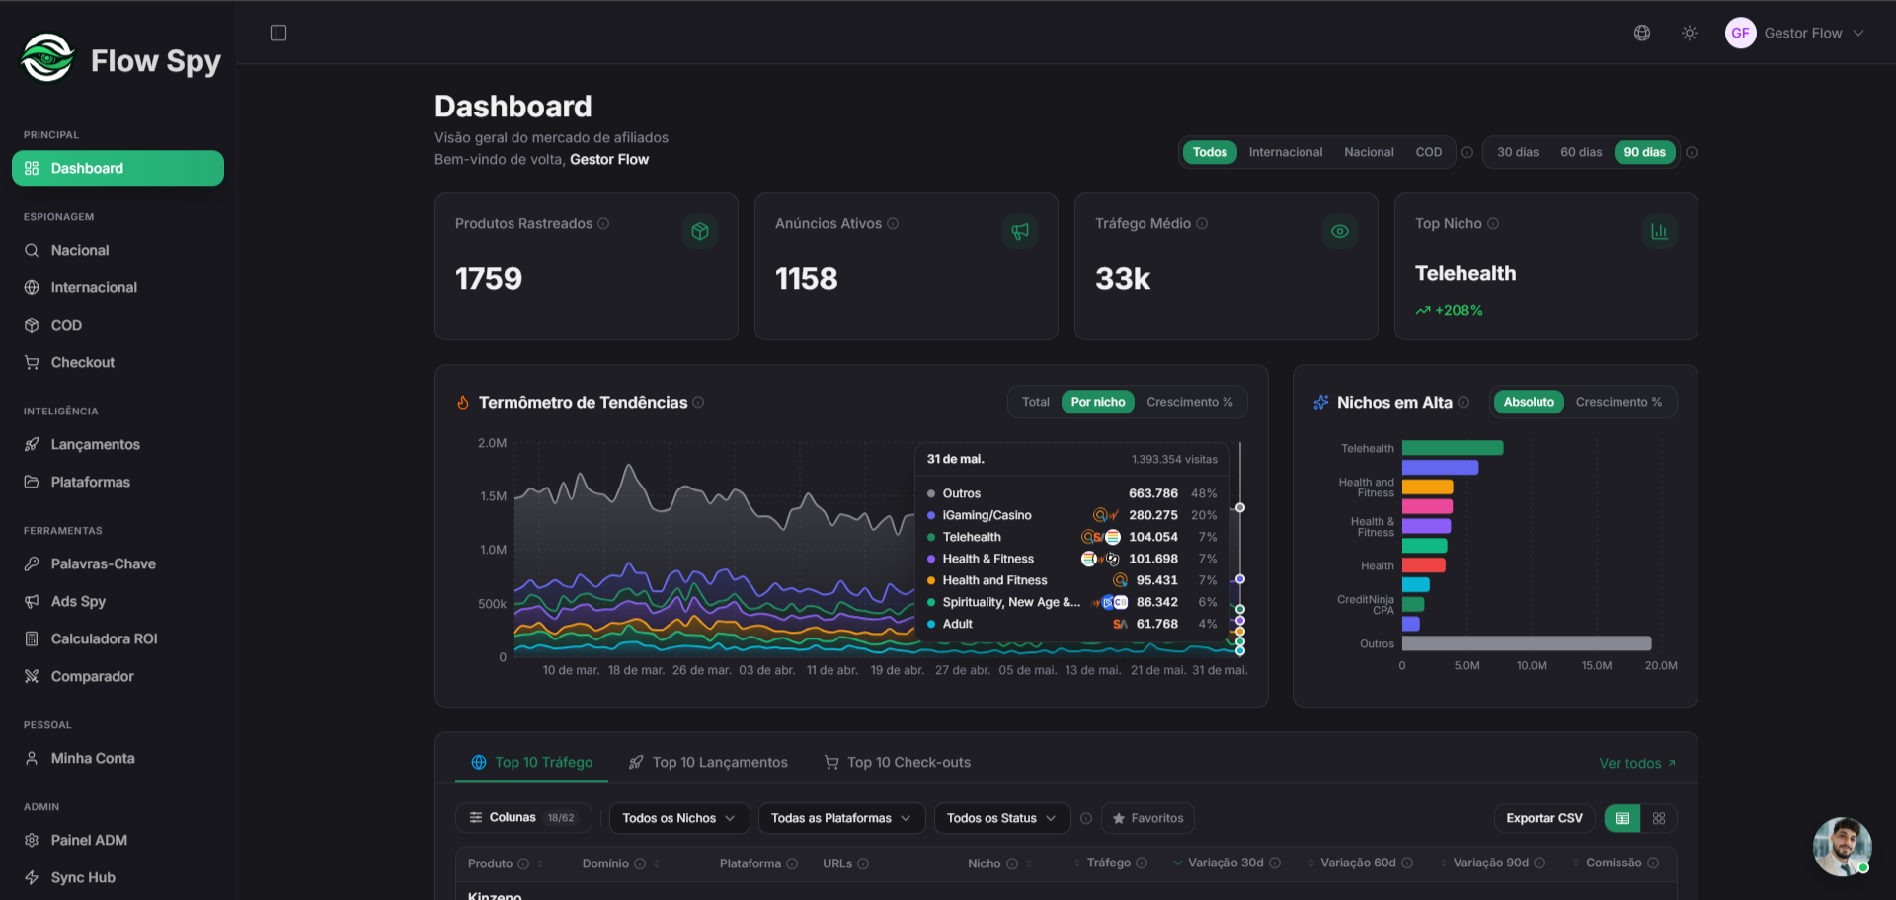This screenshot has width=1896, height=900.
Task: Expand the Todos os Nichos dropdown
Action: (679, 818)
